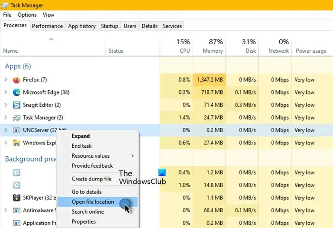Viewport: 333px width, 228px height.
Task: Switch to the Details tab
Action: 149,26
